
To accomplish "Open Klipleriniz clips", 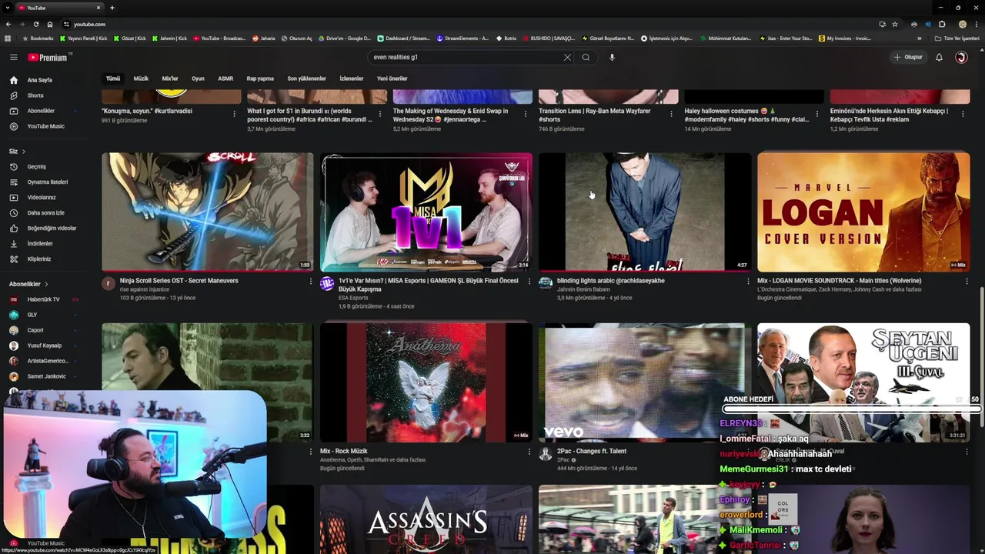I will 38,259.
